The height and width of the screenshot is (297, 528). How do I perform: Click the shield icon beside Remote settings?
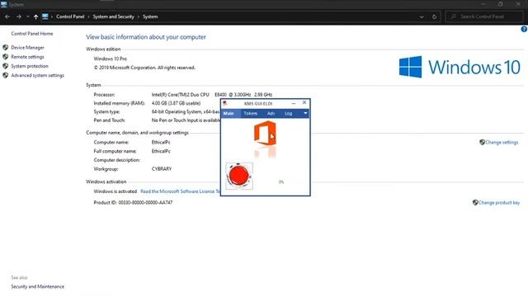point(6,57)
